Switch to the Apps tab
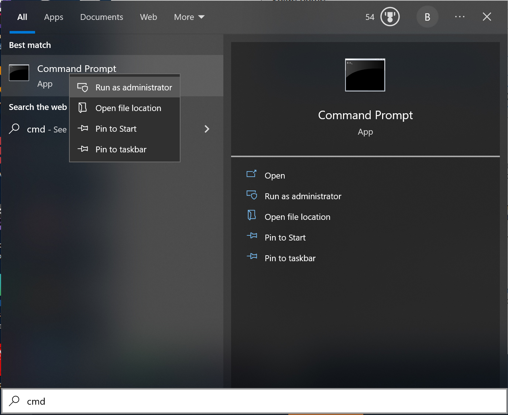 tap(54, 17)
